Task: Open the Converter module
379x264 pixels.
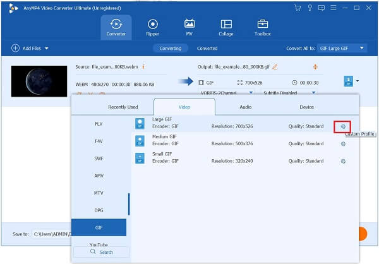Action: point(116,28)
